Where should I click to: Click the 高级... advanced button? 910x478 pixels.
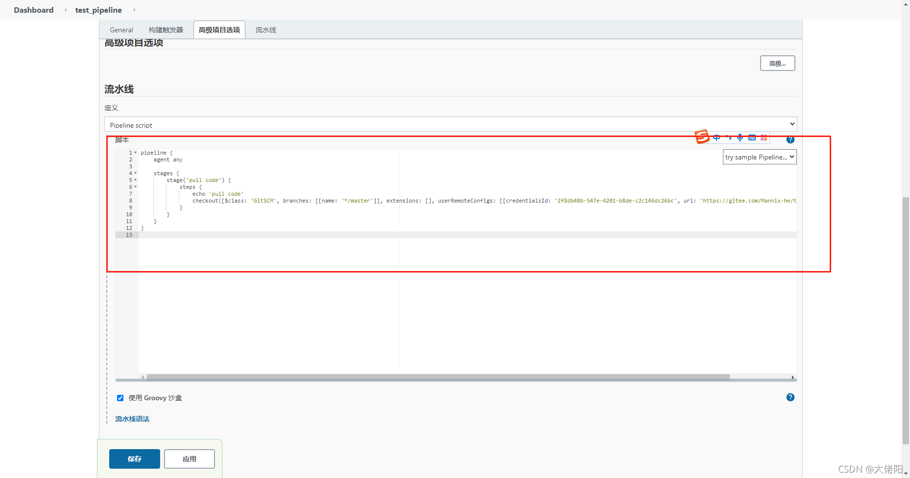[777, 63]
